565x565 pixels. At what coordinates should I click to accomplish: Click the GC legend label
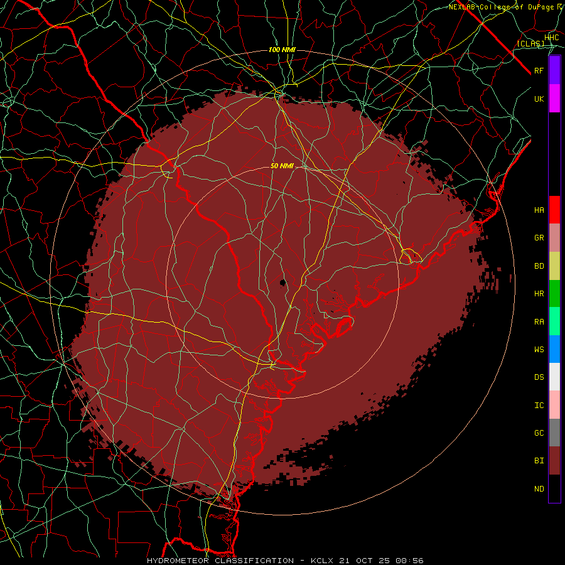click(539, 433)
